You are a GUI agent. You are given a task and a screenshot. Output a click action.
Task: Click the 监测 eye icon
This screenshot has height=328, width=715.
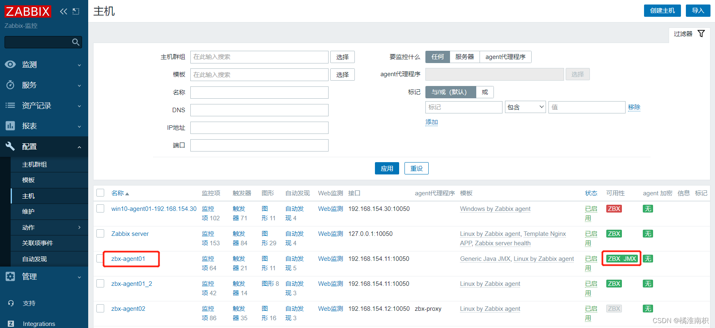(10, 64)
